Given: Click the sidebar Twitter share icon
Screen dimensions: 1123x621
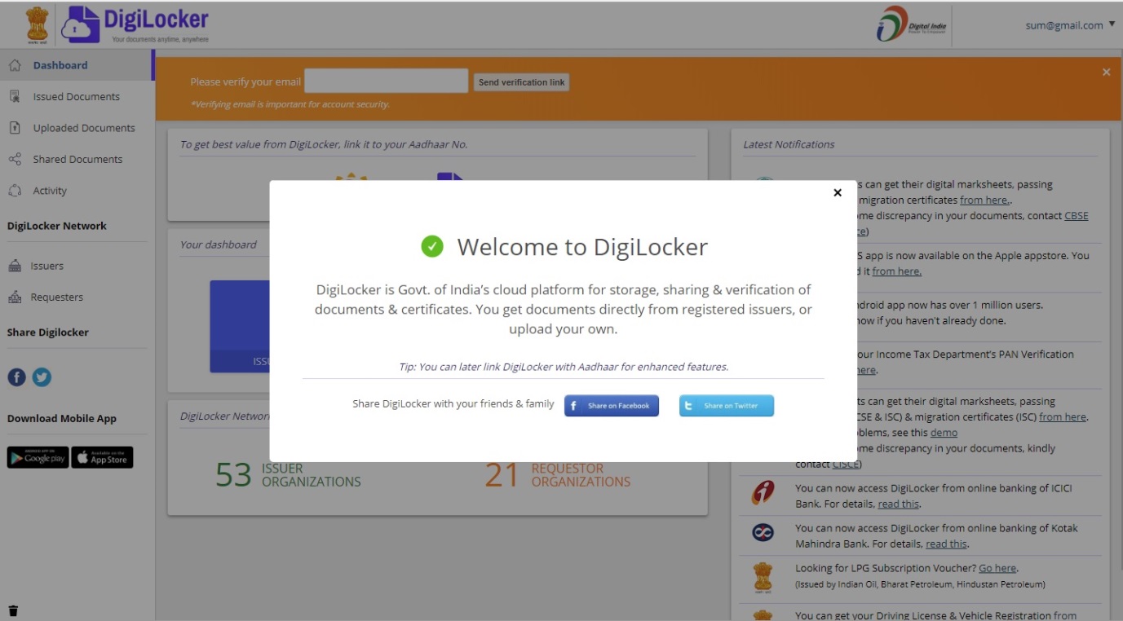Looking at the screenshot, I should point(42,377).
